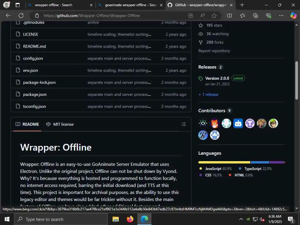Open the LICENSE file

[30, 34]
